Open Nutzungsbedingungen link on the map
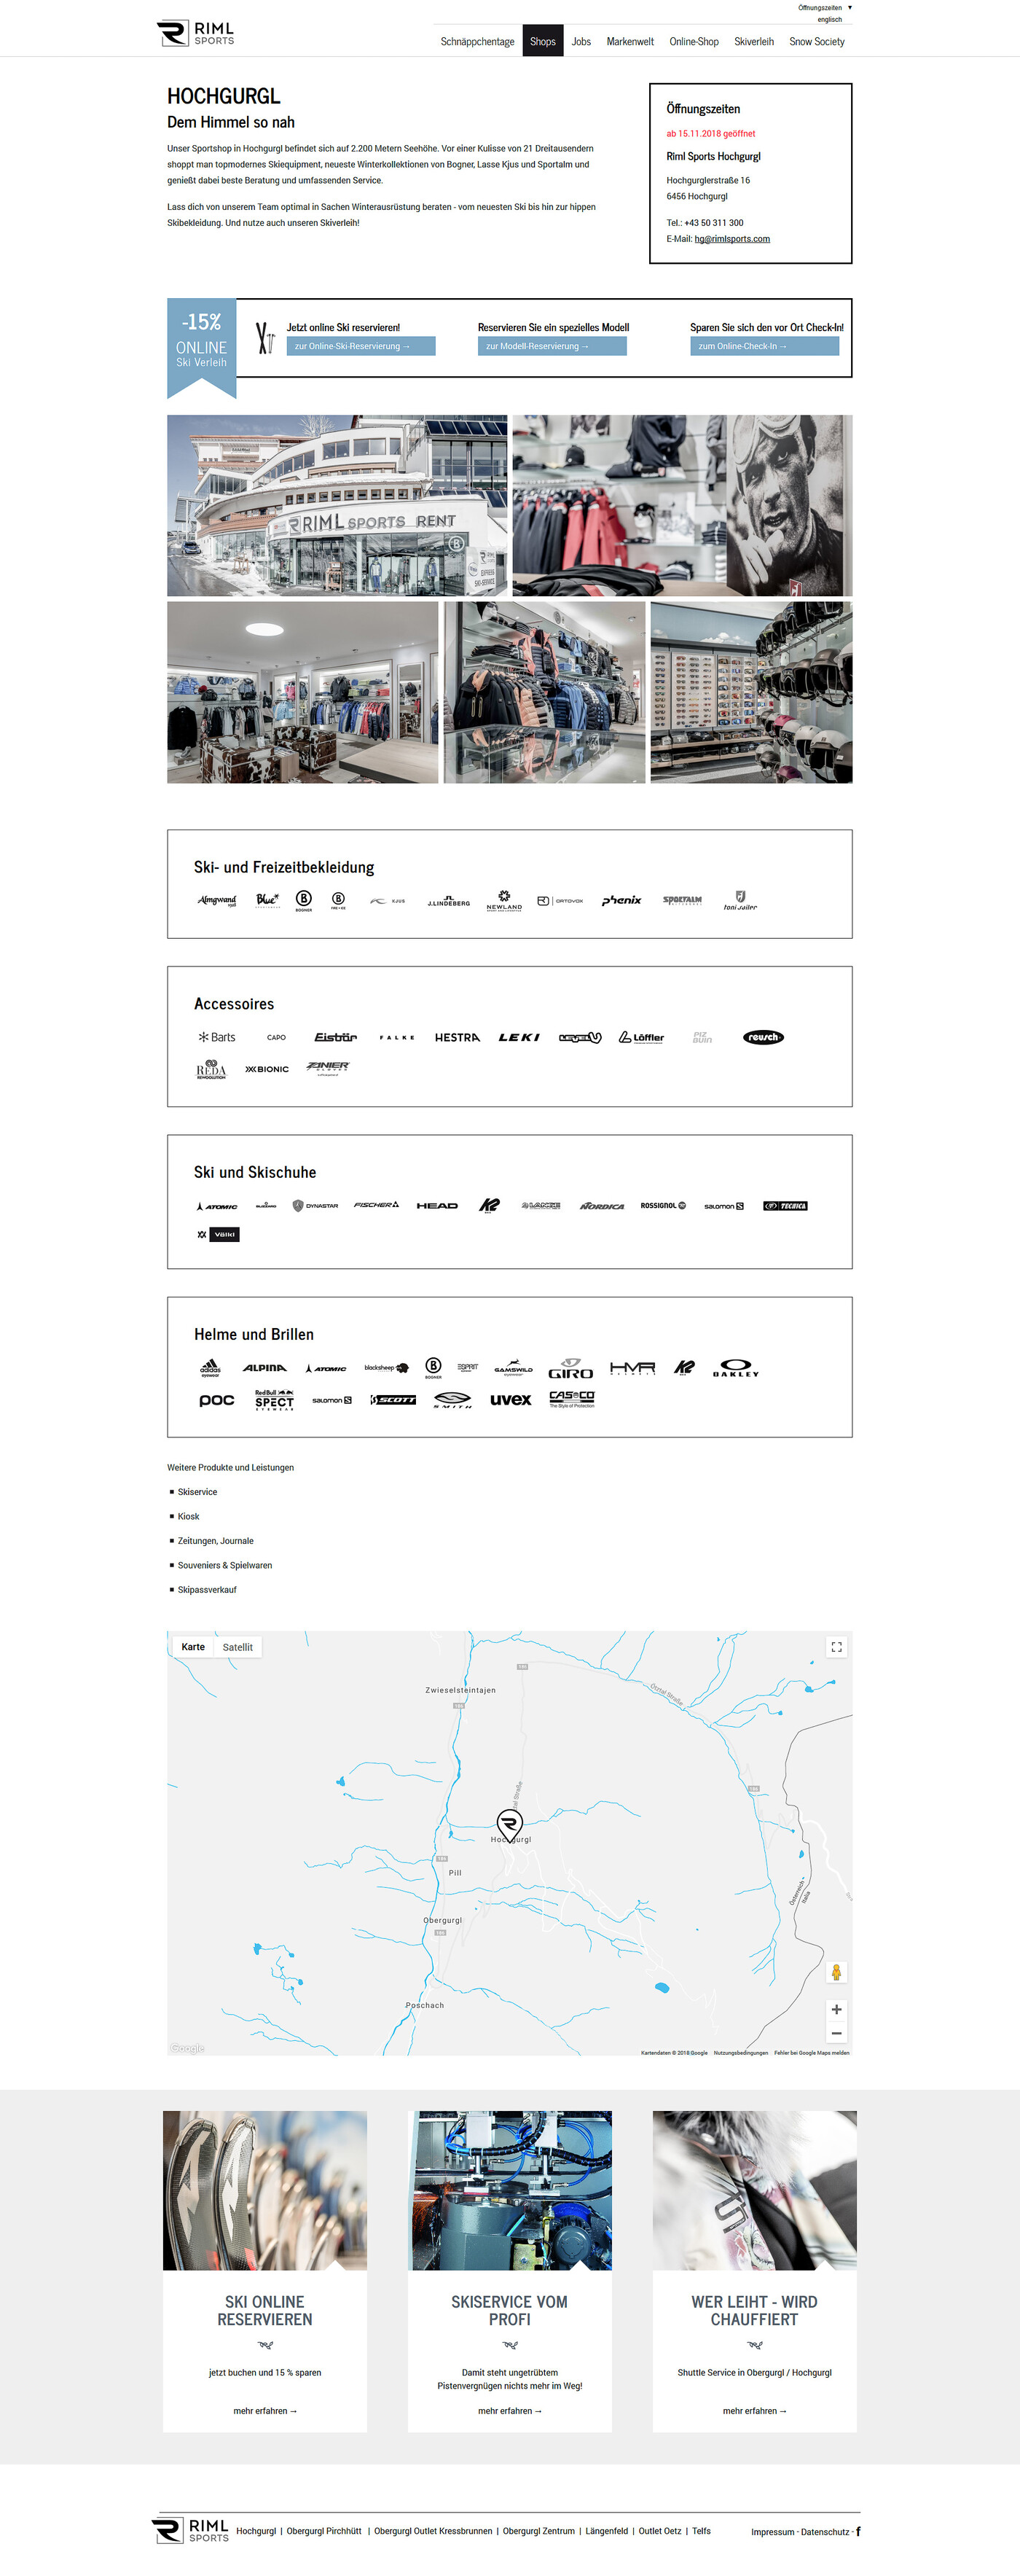The image size is (1020, 2576). (x=741, y=2052)
